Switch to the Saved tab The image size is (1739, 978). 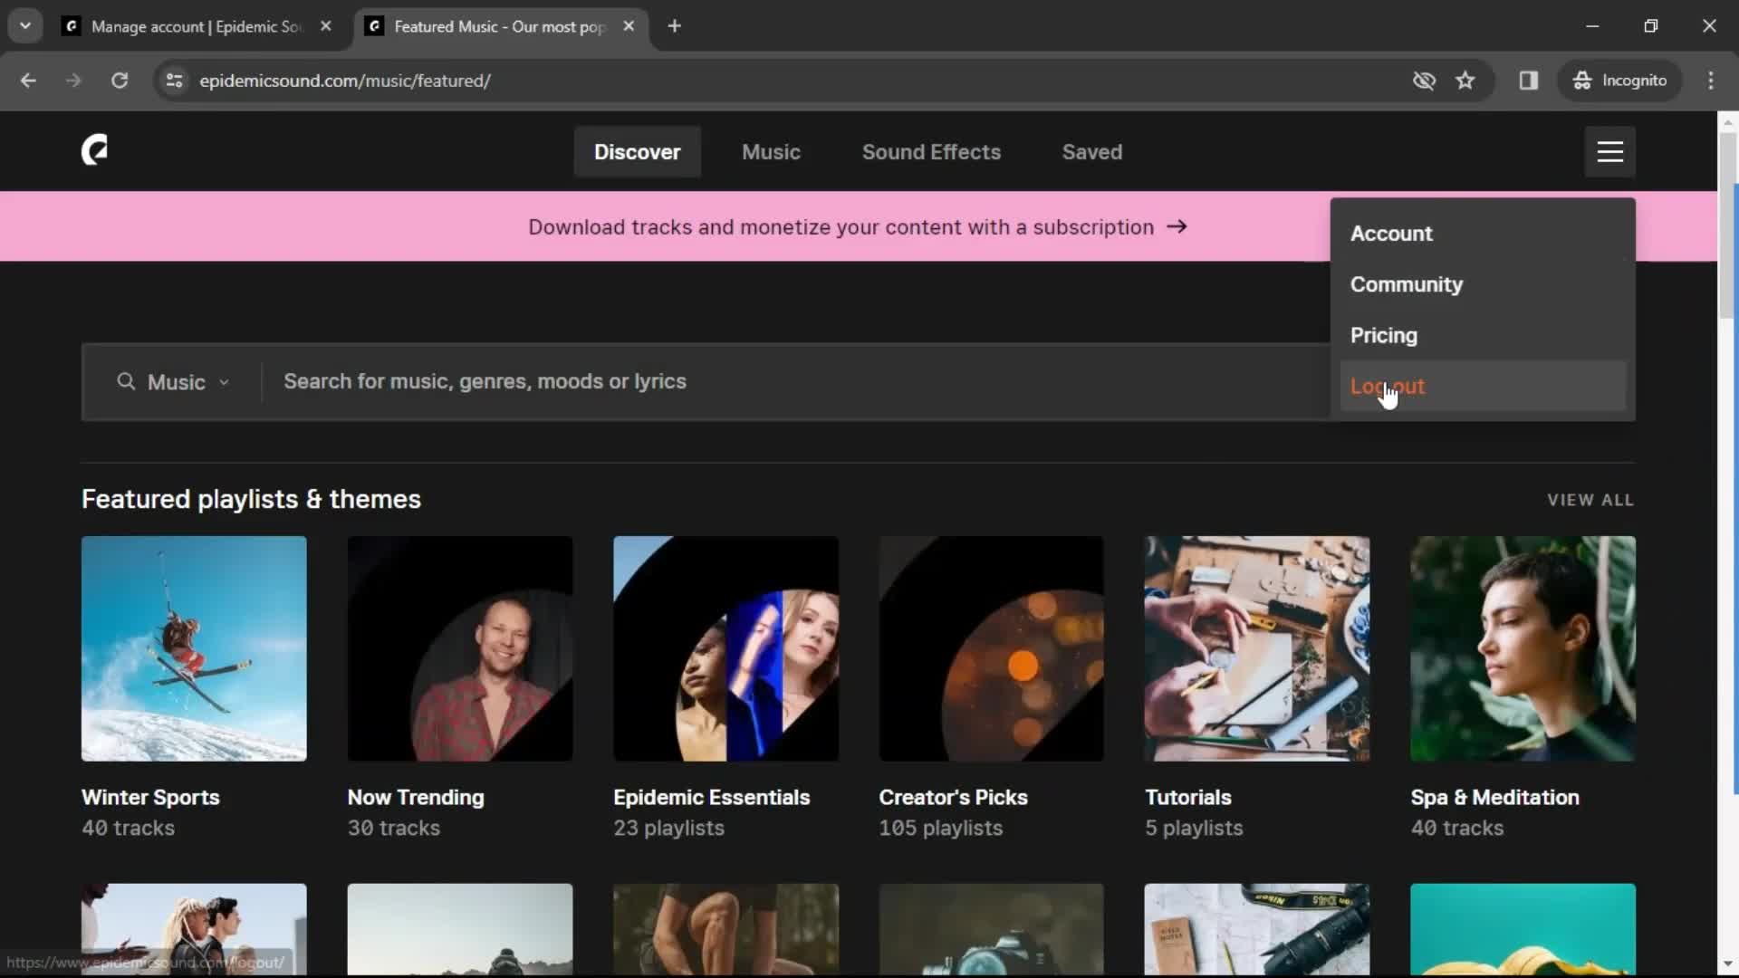point(1090,153)
